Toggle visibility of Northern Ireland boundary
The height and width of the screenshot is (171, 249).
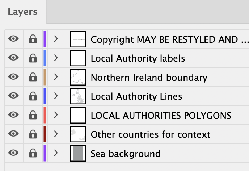13,76
